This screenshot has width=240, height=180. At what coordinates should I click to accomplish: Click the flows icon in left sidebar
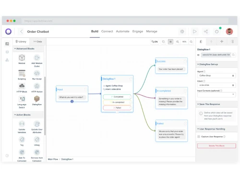(x=7, y=44)
